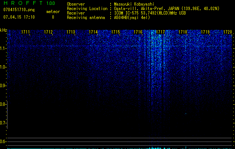Click the meteor count label
The image size is (235, 149).
pyautogui.click(x=53, y=12)
